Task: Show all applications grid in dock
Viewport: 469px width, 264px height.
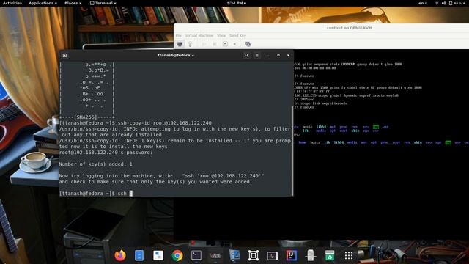Action: pyautogui.click(x=349, y=255)
